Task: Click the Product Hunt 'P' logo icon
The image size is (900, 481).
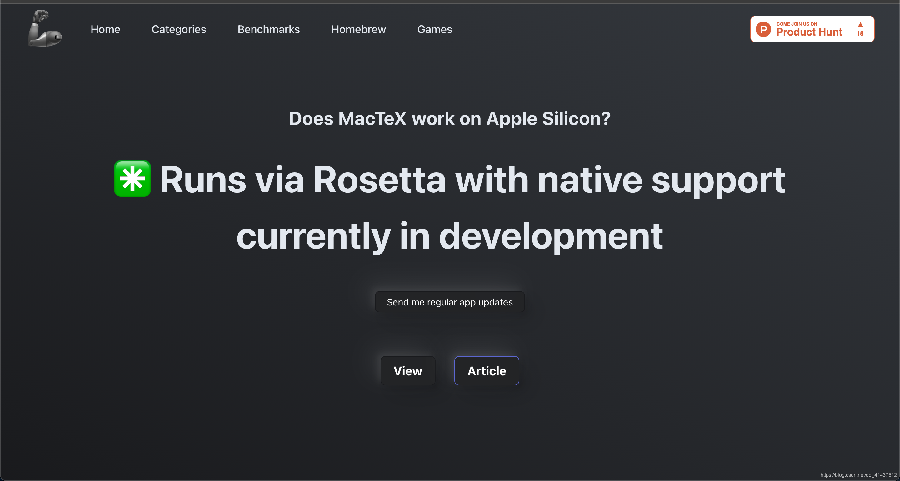Action: pyautogui.click(x=763, y=29)
